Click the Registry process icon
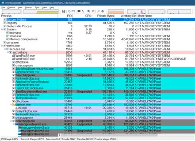The height and width of the screenshot is (141, 195). 5,23
